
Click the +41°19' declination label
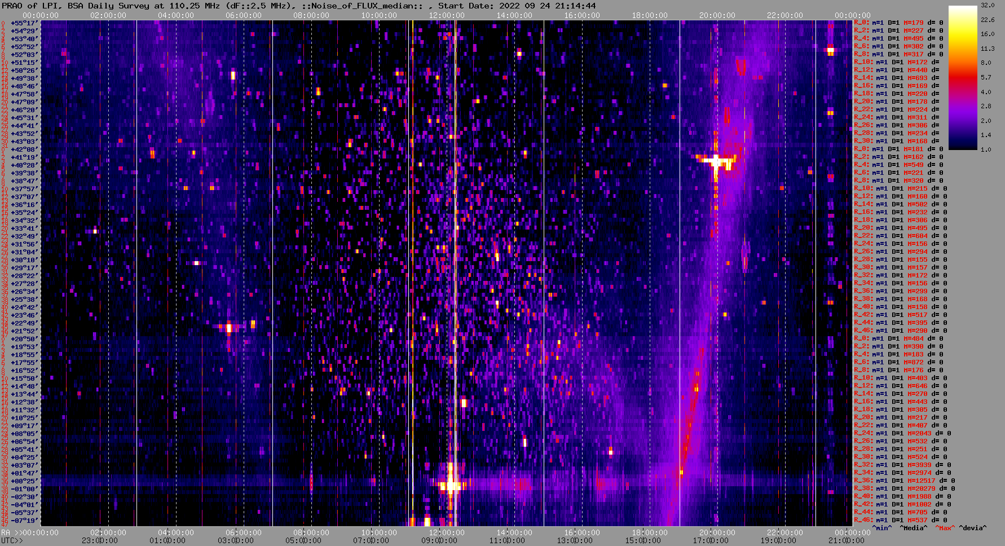click(24, 157)
